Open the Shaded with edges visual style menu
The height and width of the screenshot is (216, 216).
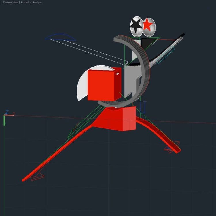(x=31, y=2)
